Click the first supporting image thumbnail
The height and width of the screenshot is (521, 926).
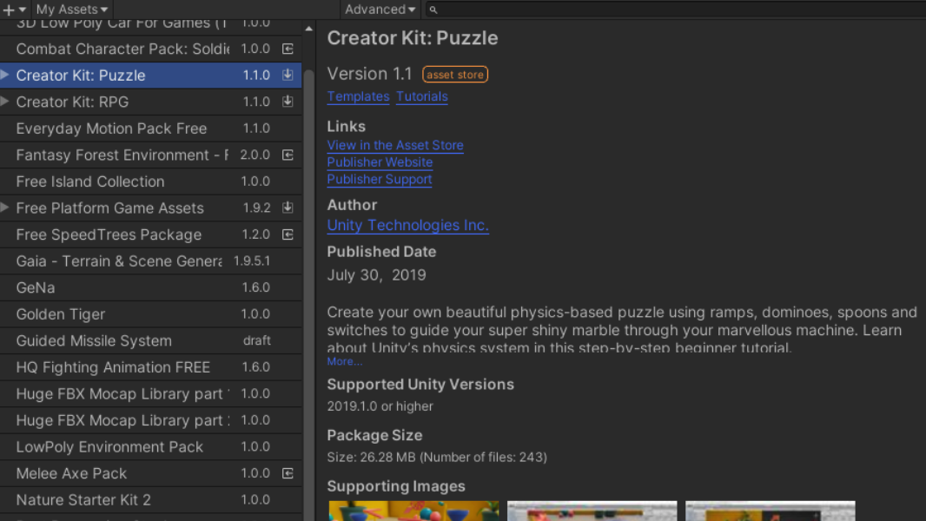coord(414,512)
